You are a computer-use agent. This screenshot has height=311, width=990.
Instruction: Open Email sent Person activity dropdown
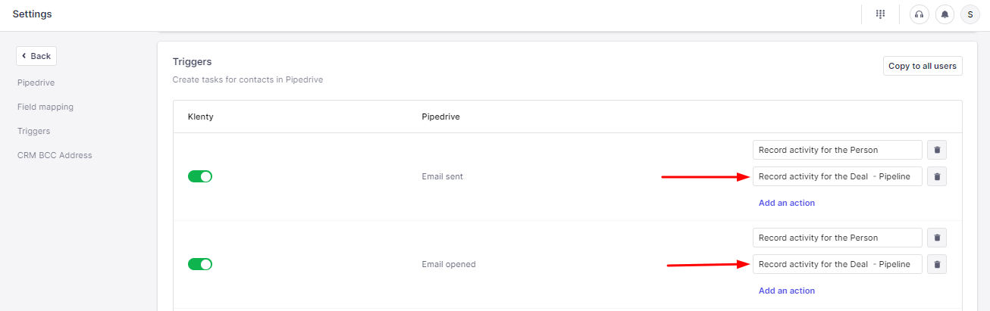(837, 150)
